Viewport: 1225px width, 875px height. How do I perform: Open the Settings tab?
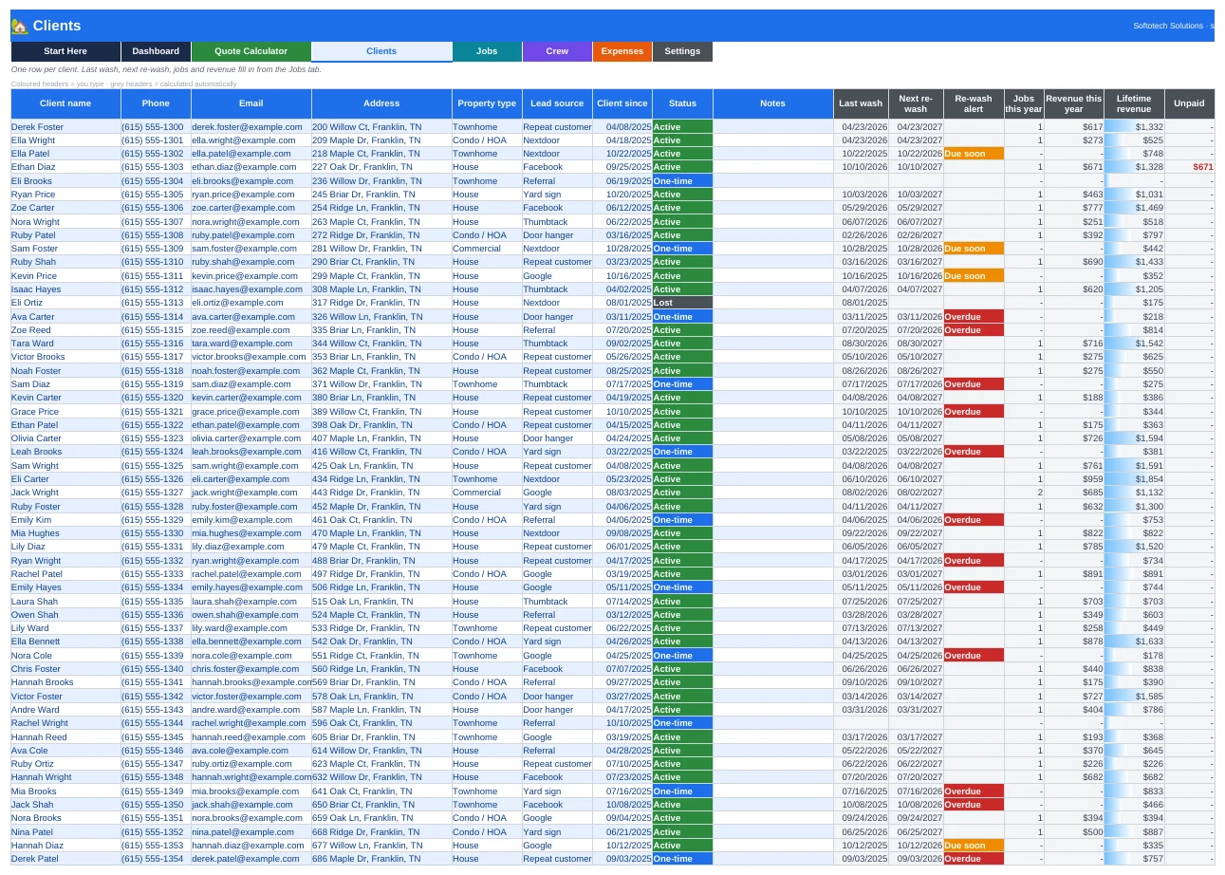click(682, 51)
